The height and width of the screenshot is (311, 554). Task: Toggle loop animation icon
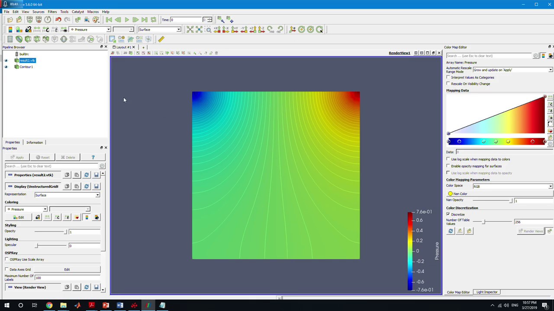click(153, 20)
